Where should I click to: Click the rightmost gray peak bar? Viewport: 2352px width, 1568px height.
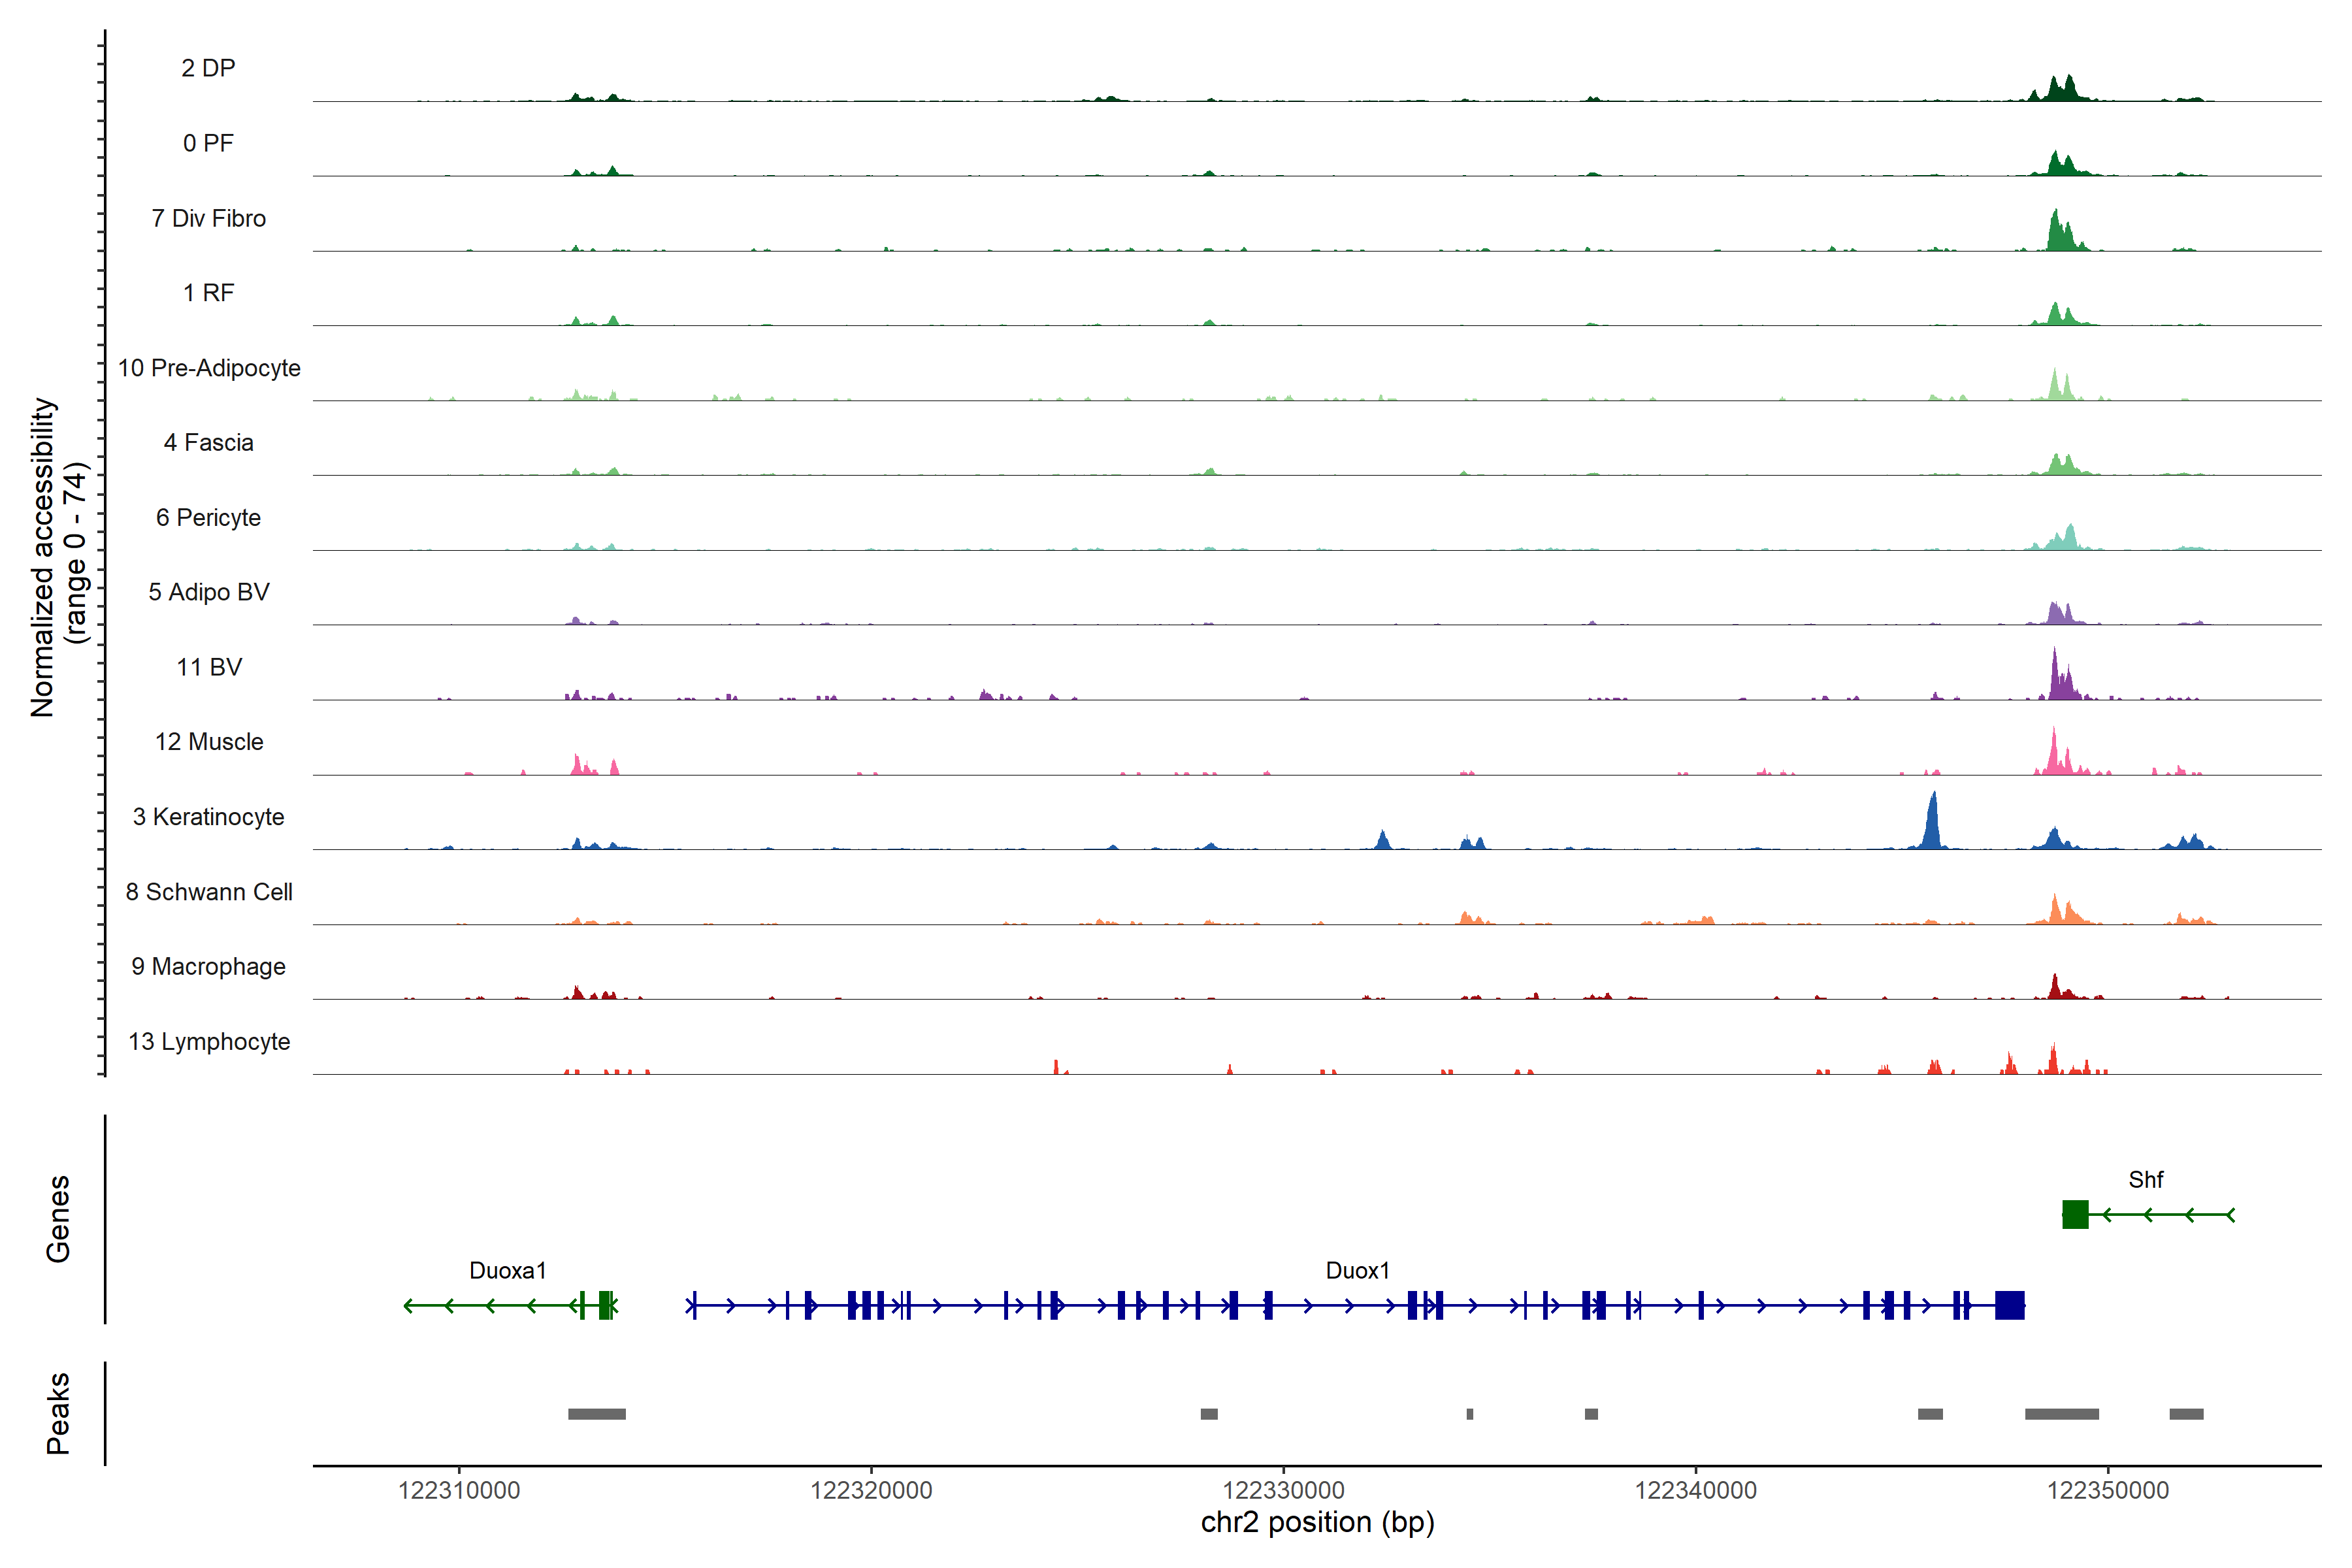pyautogui.click(x=2186, y=1414)
